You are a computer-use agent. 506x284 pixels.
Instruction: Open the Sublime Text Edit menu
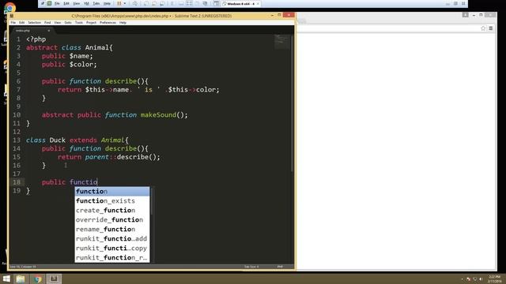coord(21,23)
